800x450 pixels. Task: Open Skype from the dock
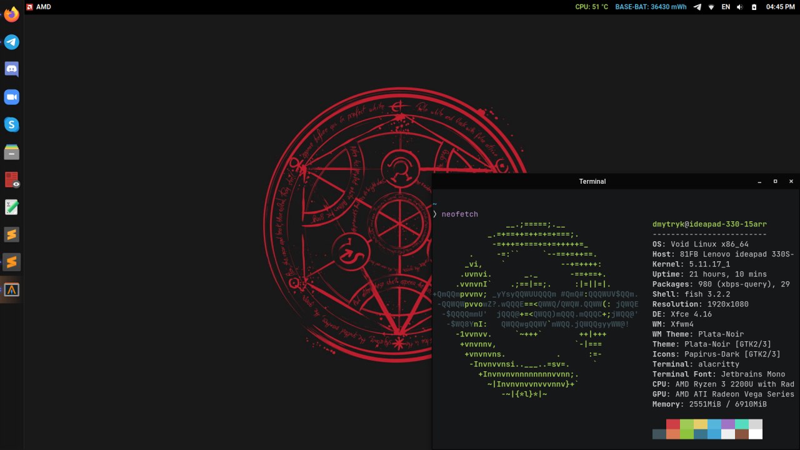[12, 124]
